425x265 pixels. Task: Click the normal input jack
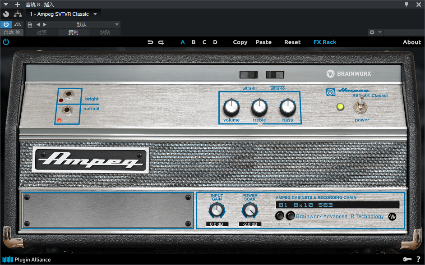(x=67, y=110)
